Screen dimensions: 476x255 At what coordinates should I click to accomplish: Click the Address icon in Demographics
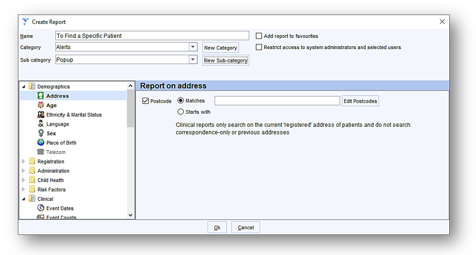(40, 96)
